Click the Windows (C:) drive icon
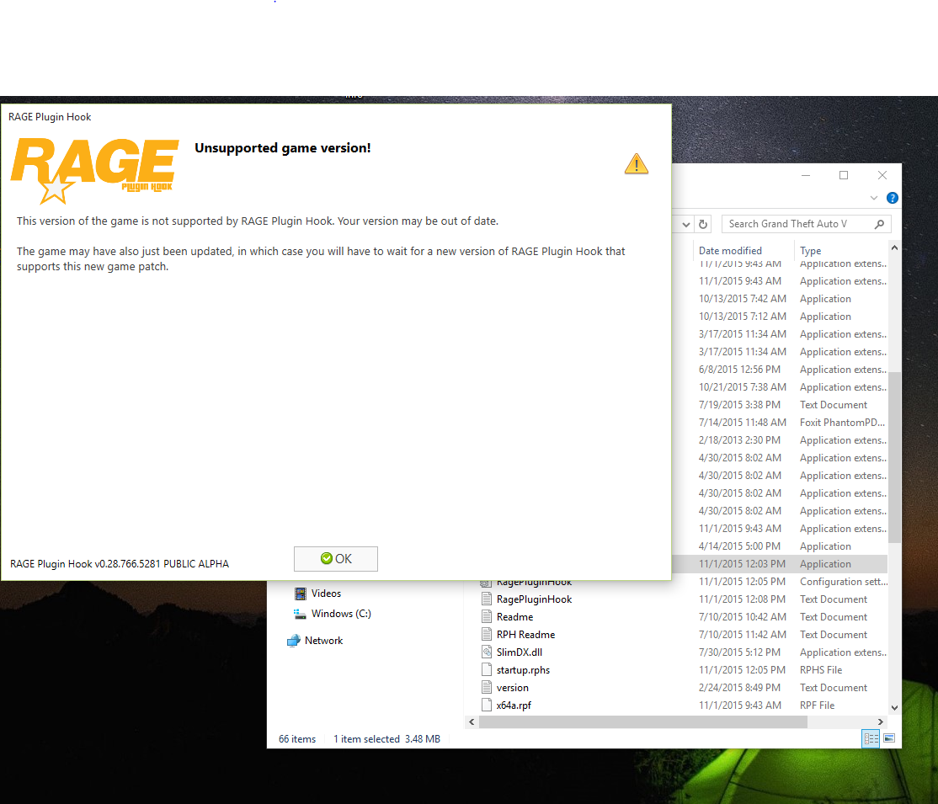The width and height of the screenshot is (938, 804). (300, 614)
